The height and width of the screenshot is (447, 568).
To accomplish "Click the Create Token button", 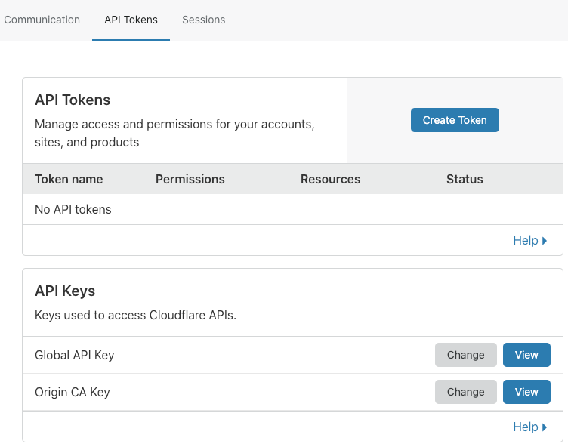I will [455, 120].
